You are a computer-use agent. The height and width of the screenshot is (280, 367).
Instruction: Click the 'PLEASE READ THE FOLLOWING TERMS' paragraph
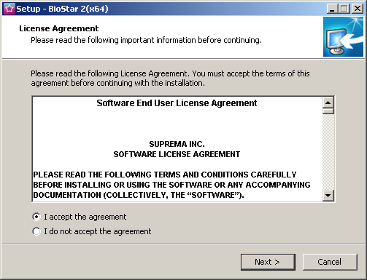pos(171,185)
